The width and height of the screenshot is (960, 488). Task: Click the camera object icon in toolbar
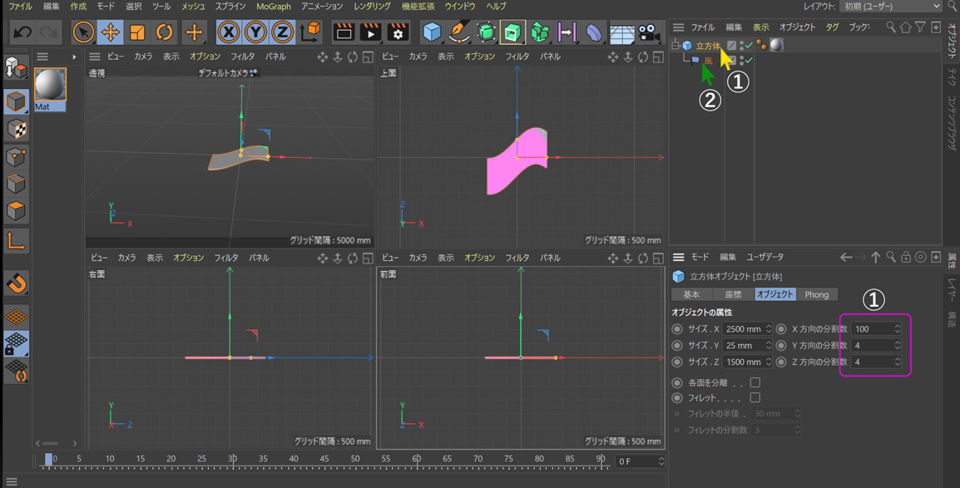[649, 32]
